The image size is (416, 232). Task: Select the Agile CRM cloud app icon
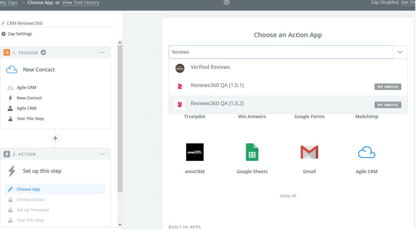(x=367, y=152)
